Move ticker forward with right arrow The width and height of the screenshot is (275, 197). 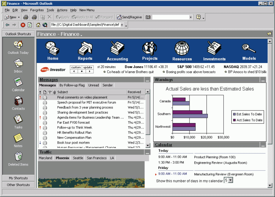click(89, 71)
